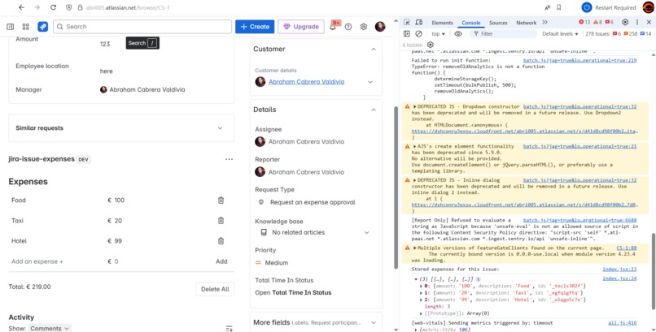The image size is (656, 332).
Task: Expand the Knowledge base No related articles chevron
Action: (367, 232)
